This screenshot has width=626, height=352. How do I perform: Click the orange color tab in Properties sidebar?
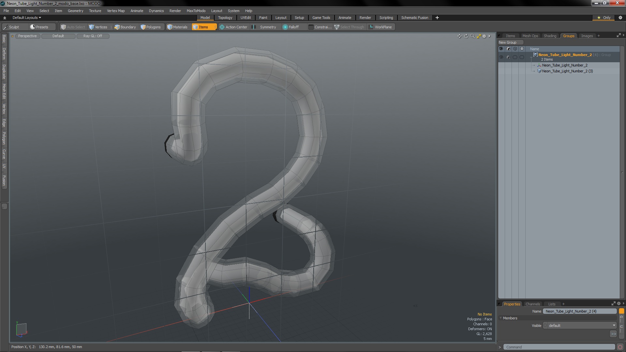click(621, 311)
